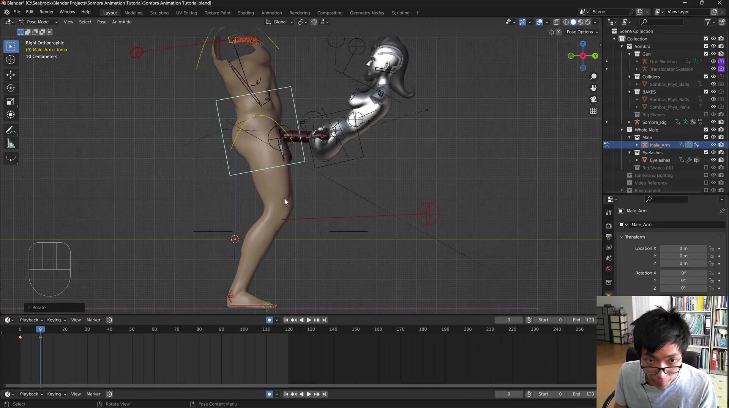Select the Rotate tool in the toolbar
The width and height of the screenshot is (729, 408).
11,88
